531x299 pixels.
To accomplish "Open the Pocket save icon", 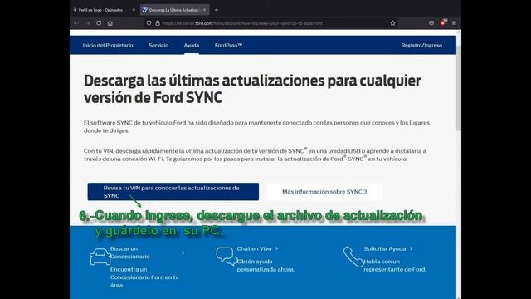I will [431, 23].
